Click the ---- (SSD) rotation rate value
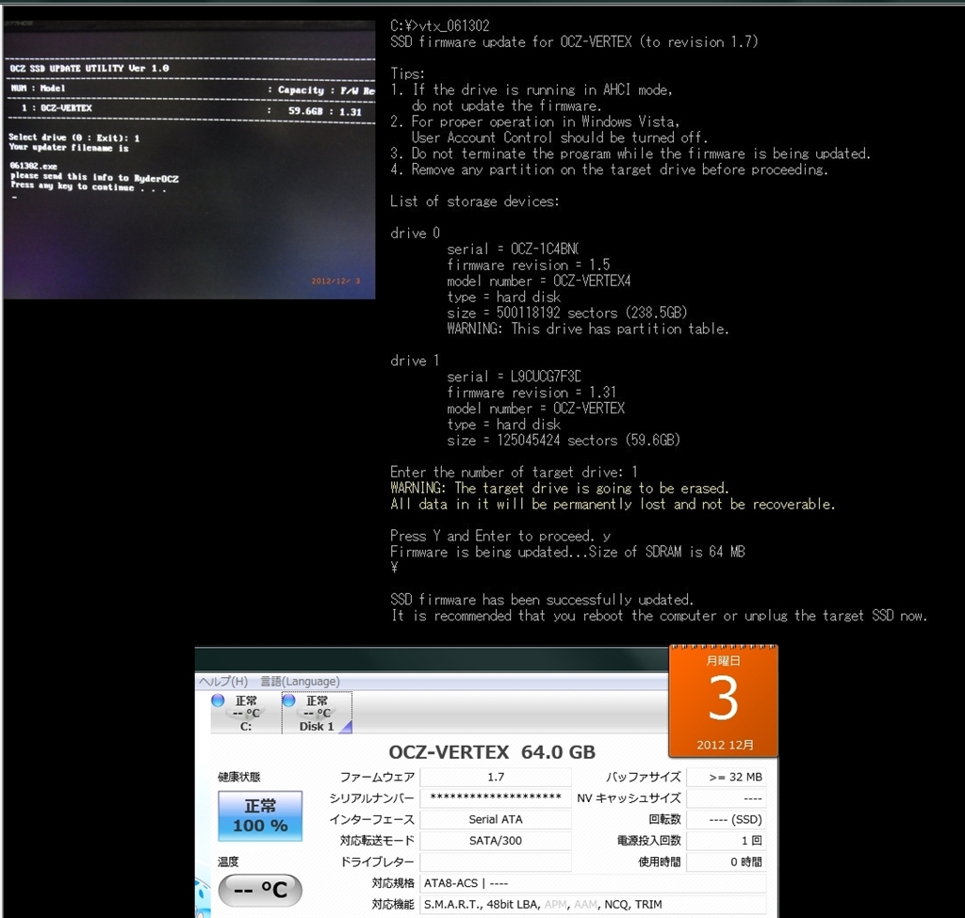This screenshot has height=918, width=965. 727,819
